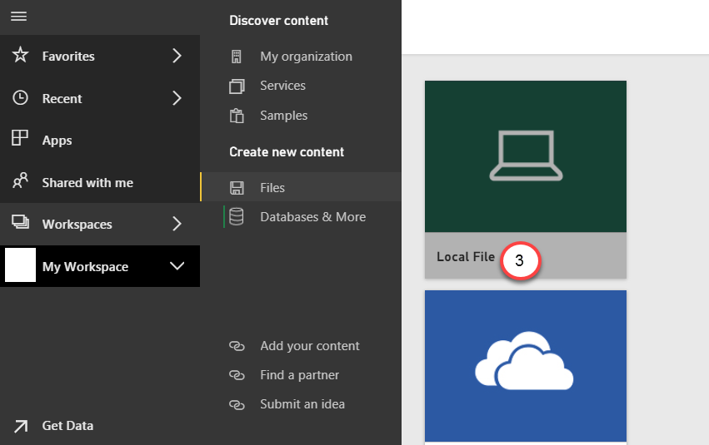Click the Favorites star icon

tap(20, 55)
